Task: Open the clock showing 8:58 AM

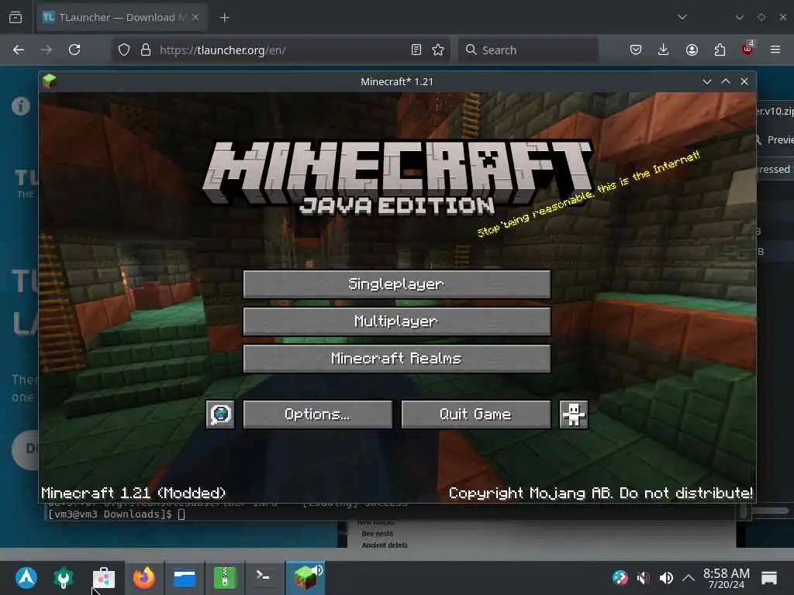Action: point(726,578)
